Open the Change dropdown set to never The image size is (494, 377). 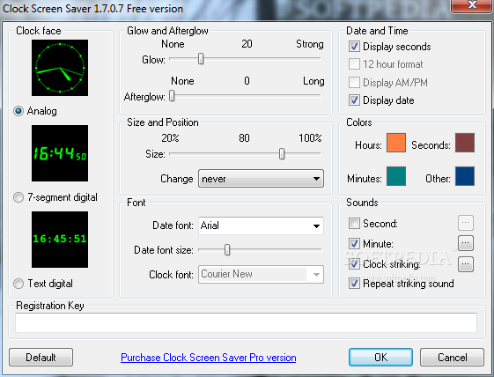pos(261,179)
